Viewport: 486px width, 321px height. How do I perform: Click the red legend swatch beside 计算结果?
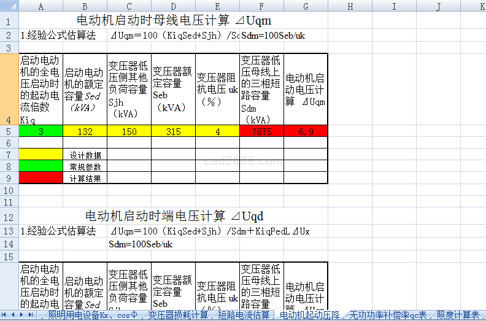pos(40,178)
